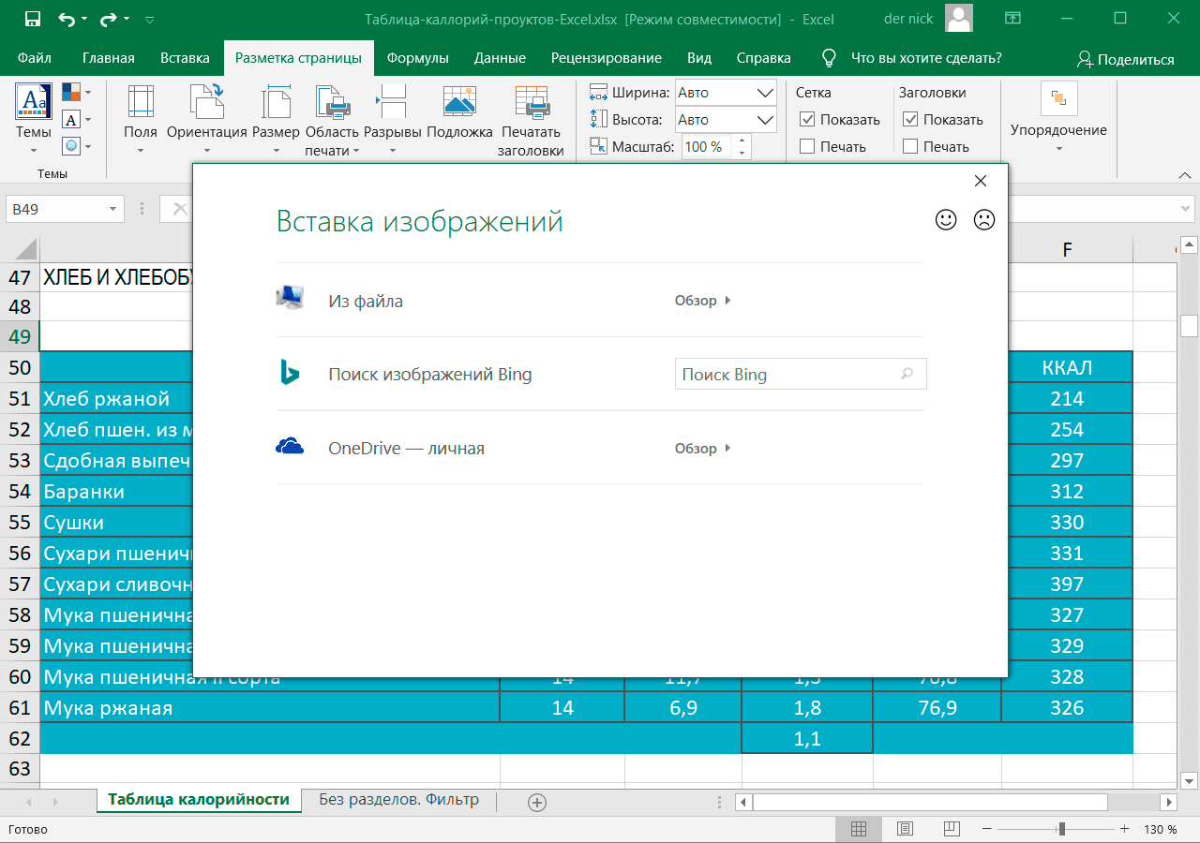Screen dimensions: 1200x843
Task: Switch to the Вставка tab
Action: coord(185,58)
